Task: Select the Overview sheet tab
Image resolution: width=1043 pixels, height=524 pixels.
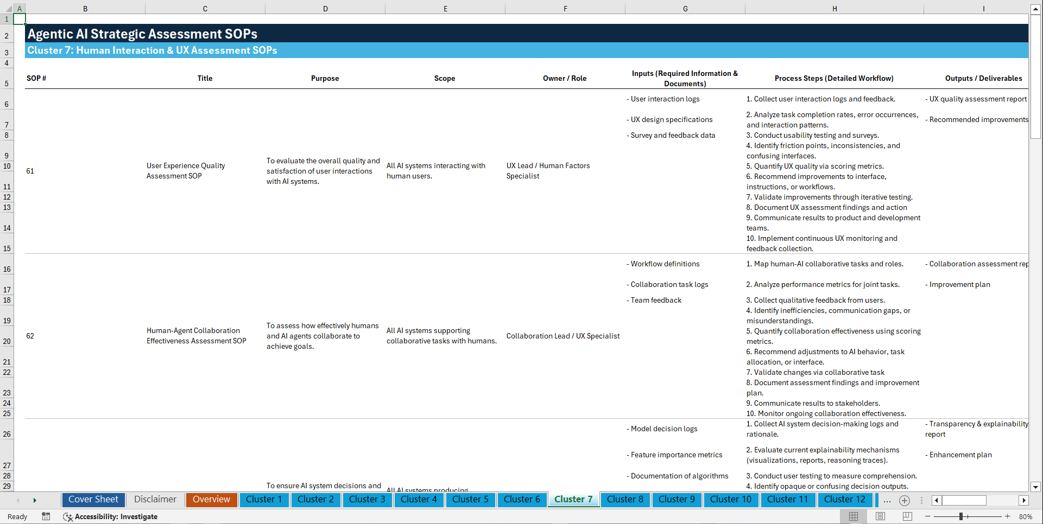Action: coord(211,500)
